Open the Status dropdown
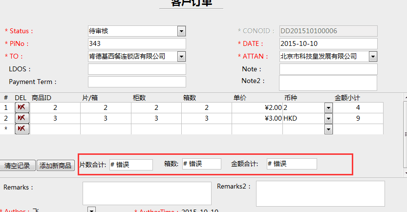The height and width of the screenshot is (212, 407). [x=182, y=31]
